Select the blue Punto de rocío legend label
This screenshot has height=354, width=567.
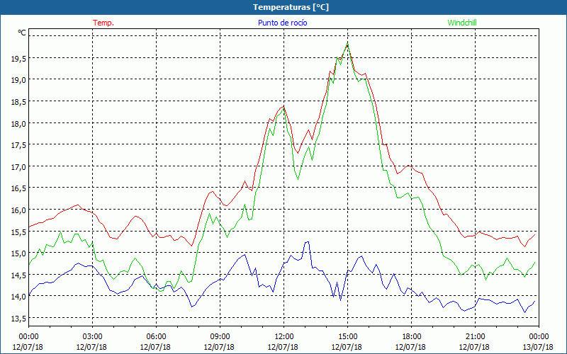click(282, 23)
